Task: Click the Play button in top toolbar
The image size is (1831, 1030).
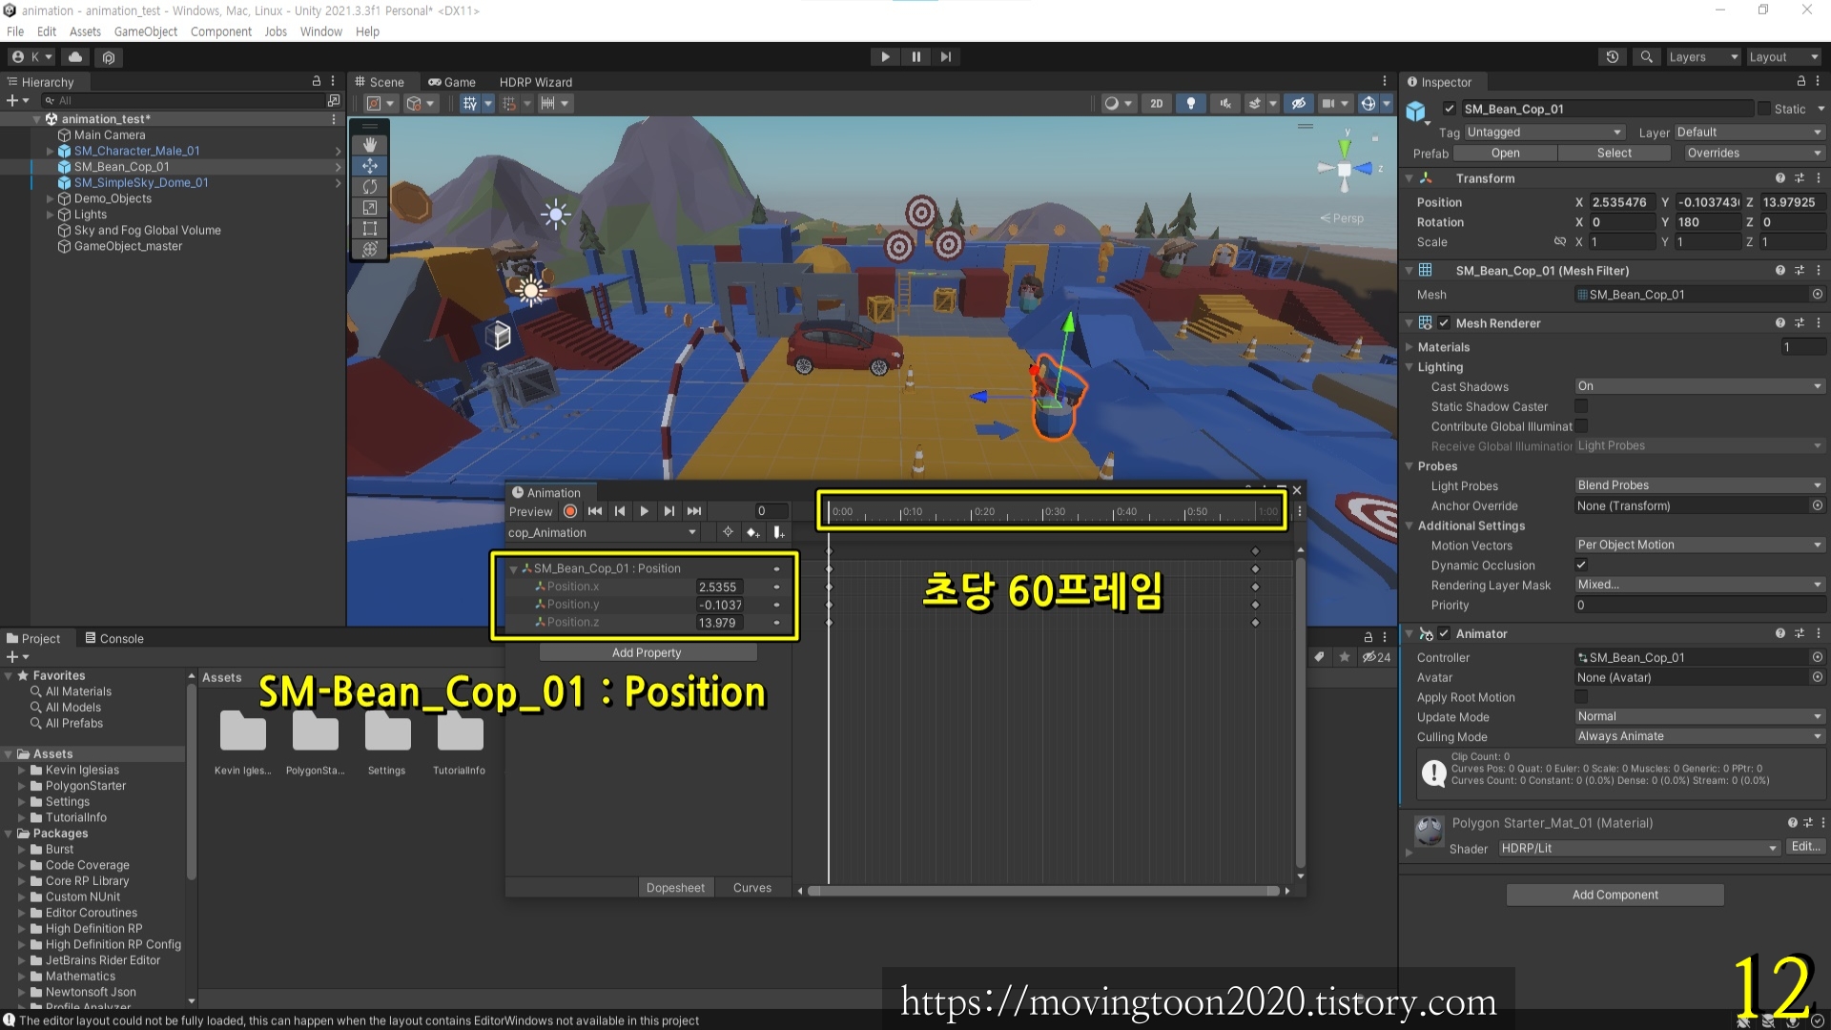Action: [885, 57]
